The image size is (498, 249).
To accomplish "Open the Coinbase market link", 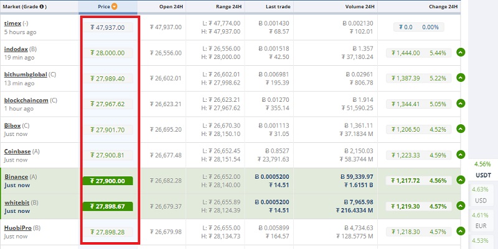I will [x=17, y=152].
